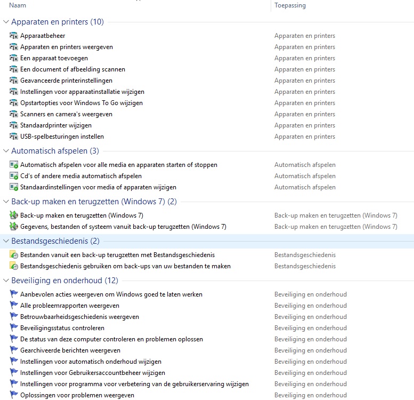This screenshot has height=400, width=414.
Task: Click the icon beside Standaardprinter wijzigen
Action: click(14, 125)
